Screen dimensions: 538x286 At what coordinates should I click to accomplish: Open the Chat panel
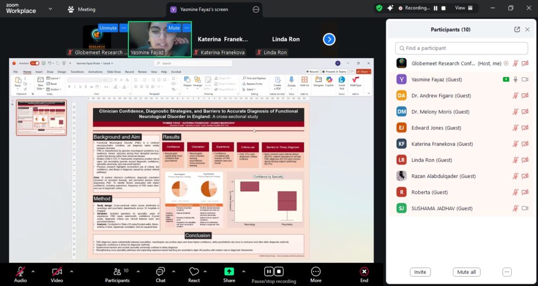coord(160,273)
